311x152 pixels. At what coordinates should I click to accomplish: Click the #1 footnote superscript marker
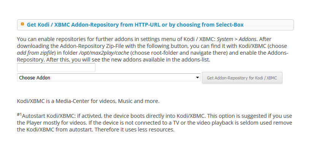(x=19, y=114)
